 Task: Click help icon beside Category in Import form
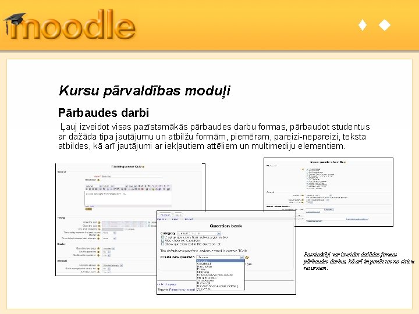[x=303, y=195]
